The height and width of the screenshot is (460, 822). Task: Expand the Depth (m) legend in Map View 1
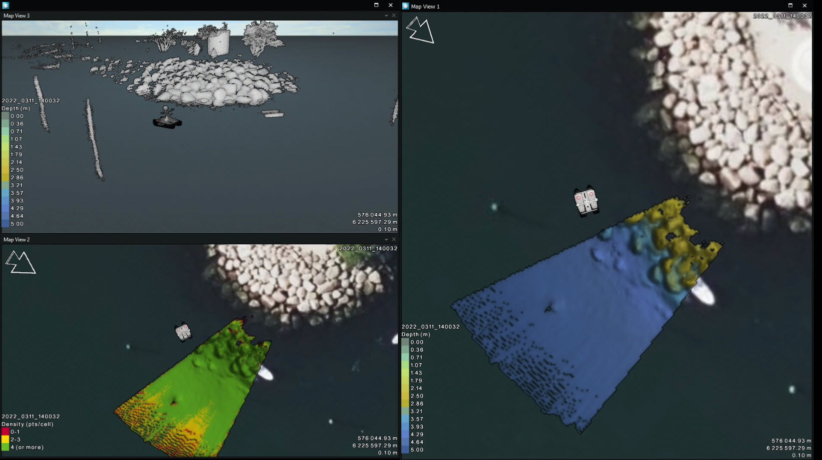tap(416, 334)
